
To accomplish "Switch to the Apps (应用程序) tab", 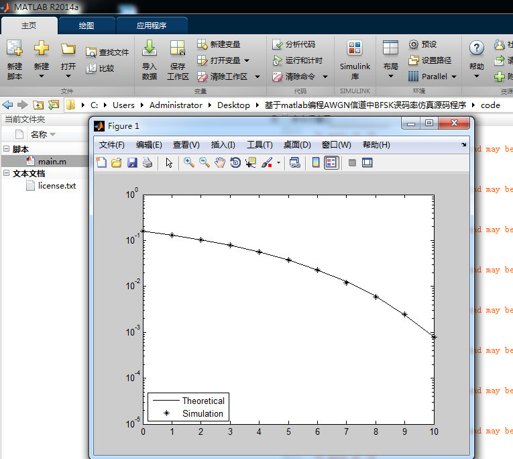I will tap(152, 25).
